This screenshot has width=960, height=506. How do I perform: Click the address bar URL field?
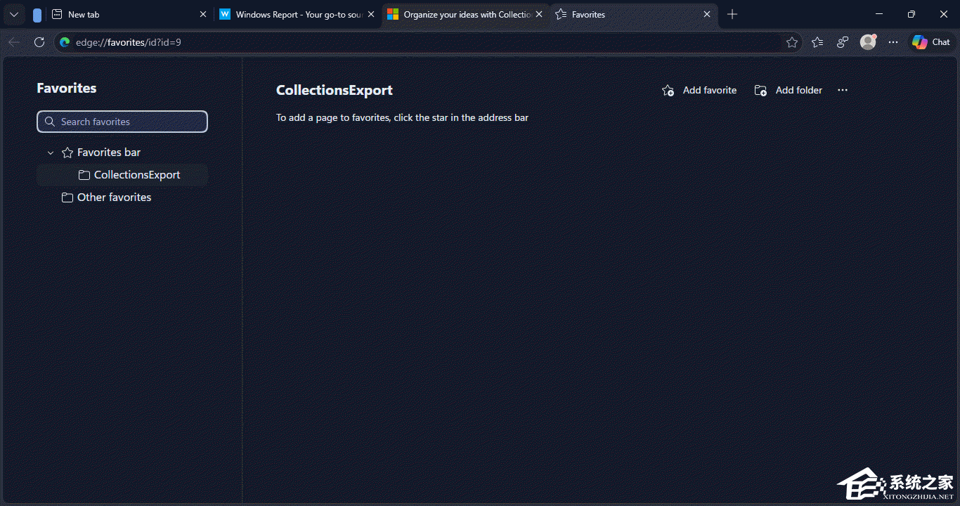(427, 42)
